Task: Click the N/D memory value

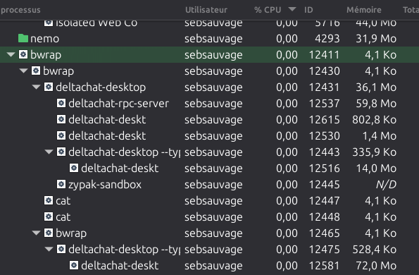Action: [386, 185]
